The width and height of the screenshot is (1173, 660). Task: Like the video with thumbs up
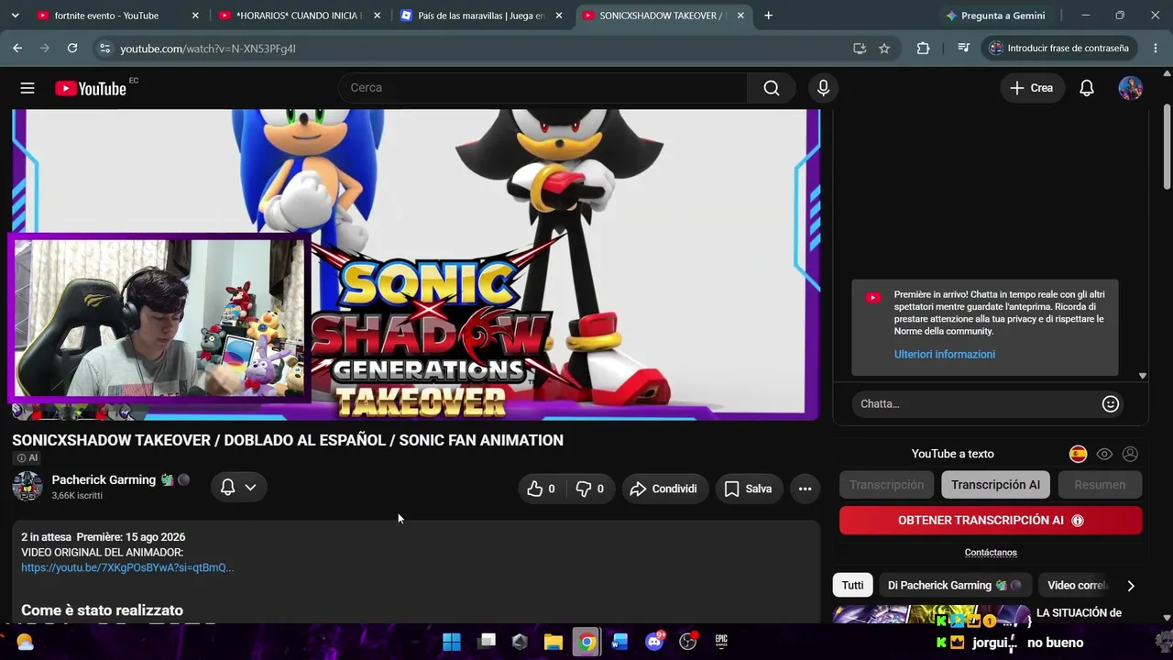[541, 489]
